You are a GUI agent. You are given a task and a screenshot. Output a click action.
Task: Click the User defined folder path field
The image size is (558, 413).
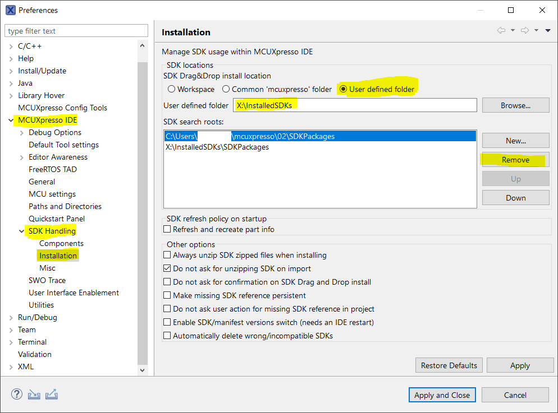click(x=355, y=105)
